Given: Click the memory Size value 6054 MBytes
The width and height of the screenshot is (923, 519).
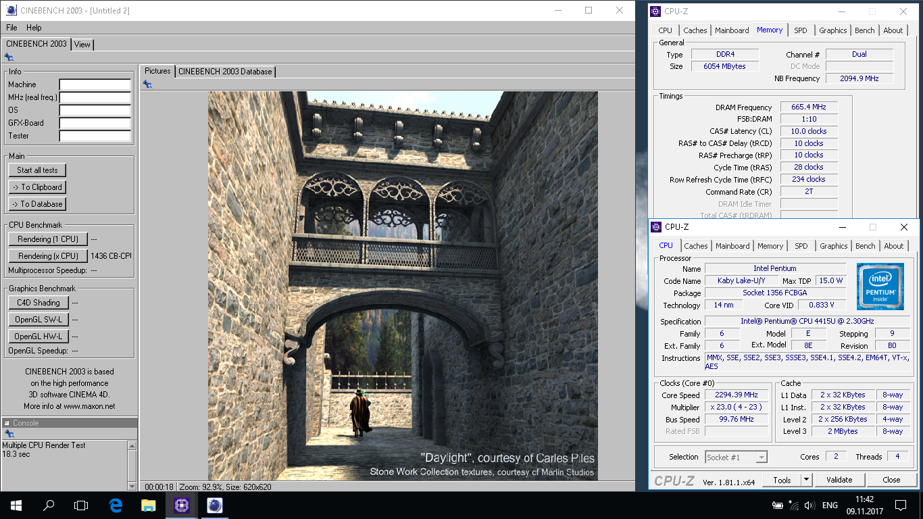Looking at the screenshot, I should point(724,66).
